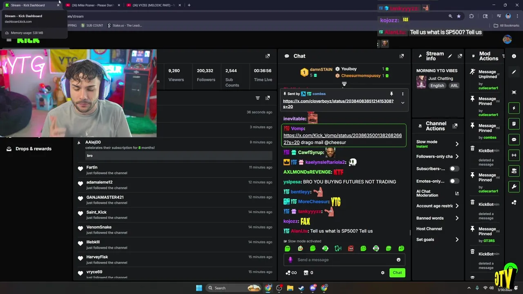Switch to the VYZEE (MELODIC PART) tab
The width and height of the screenshot is (523, 294).
pos(154,5)
